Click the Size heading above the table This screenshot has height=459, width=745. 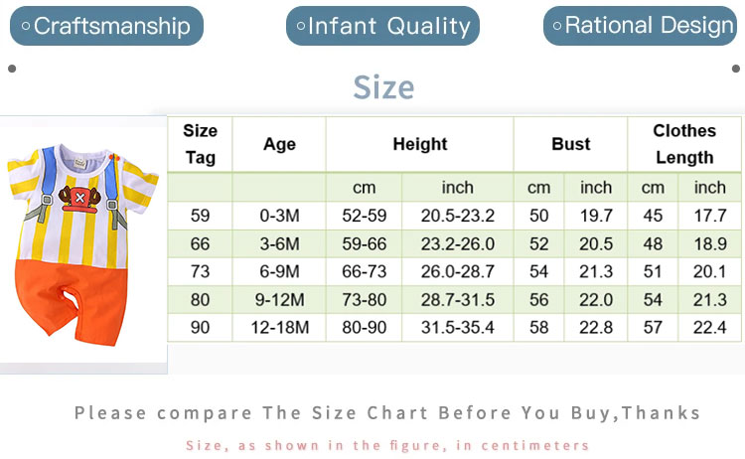pos(383,87)
